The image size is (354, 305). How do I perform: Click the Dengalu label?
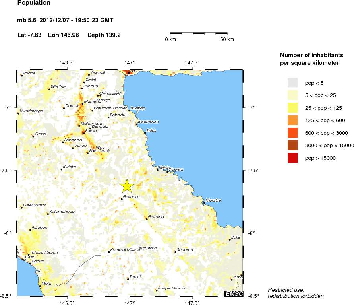click(100, 126)
